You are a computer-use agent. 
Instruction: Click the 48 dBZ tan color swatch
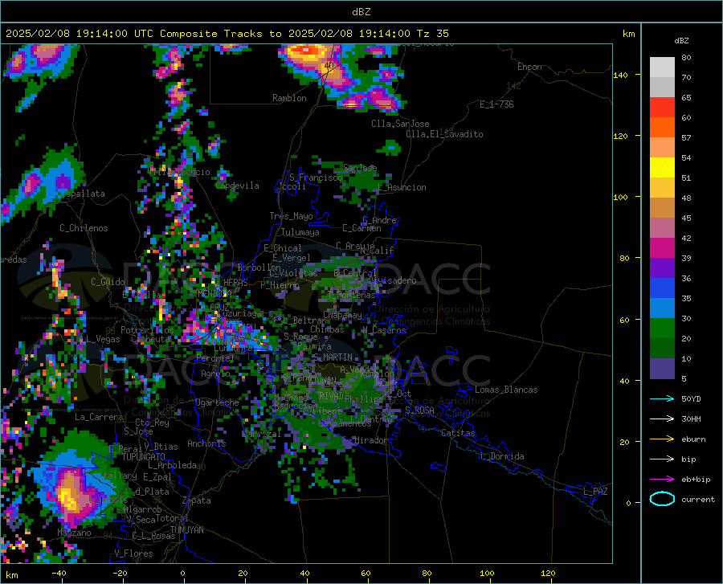pyautogui.click(x=662, y=208)
